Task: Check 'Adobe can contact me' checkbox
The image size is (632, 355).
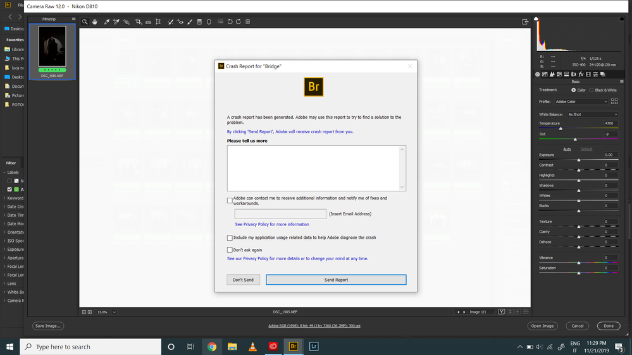Action: pyautogui.click(x=230, y=200)
